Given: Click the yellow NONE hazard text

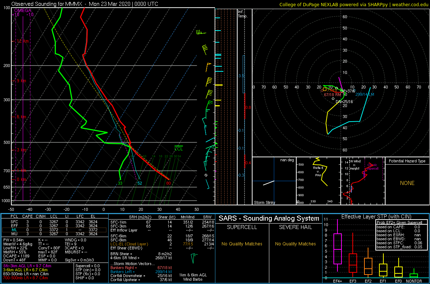Looking at the screenshot, I should click(407, 183).
